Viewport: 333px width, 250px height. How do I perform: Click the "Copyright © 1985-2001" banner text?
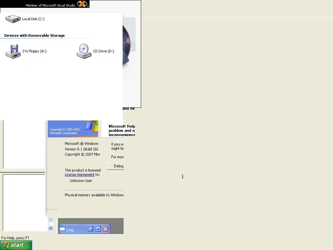(x=65, y=129)
